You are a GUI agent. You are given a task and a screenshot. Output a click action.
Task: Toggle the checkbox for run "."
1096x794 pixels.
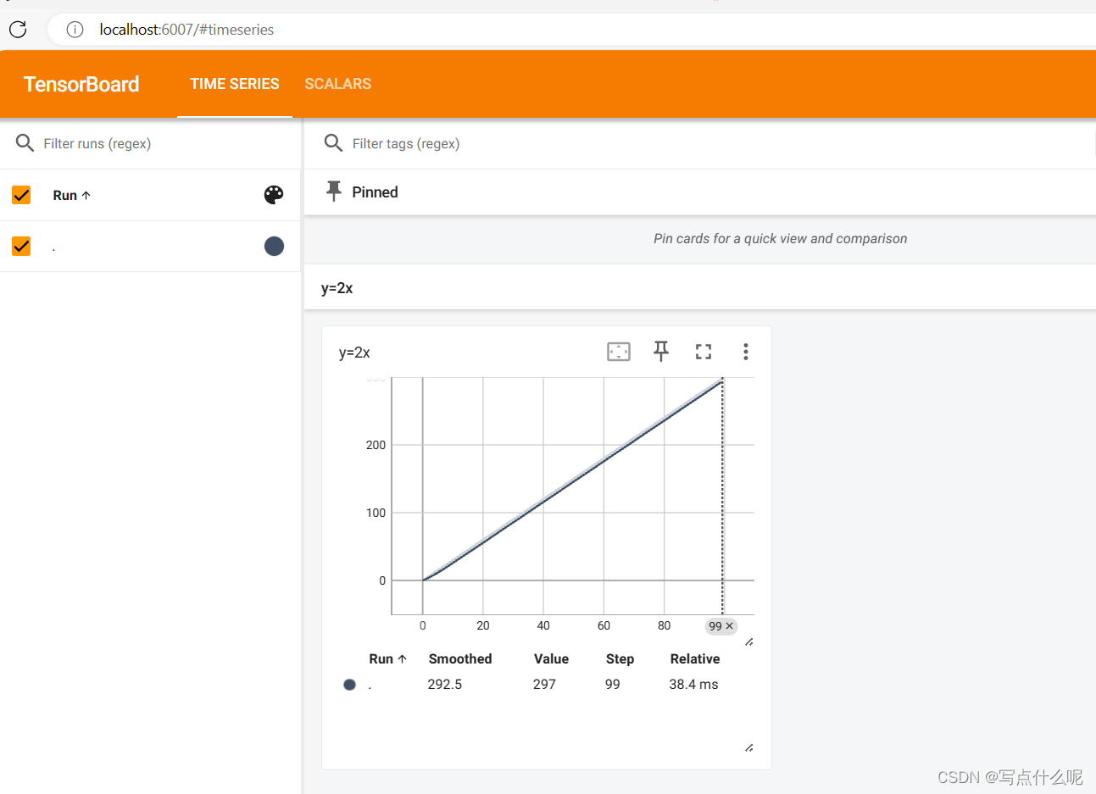tap(21, 246)
